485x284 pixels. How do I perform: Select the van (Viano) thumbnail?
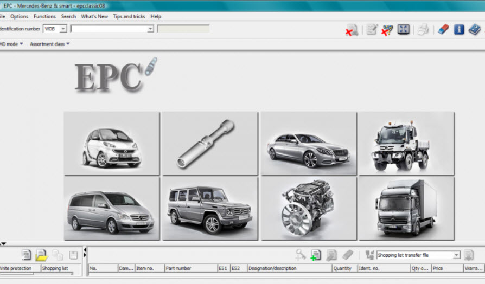112,209
